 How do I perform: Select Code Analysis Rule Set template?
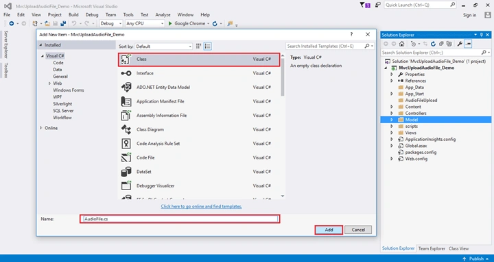click(x=199, y=144)
